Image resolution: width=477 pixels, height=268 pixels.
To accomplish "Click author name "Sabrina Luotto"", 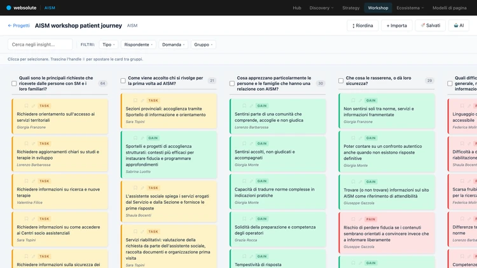I will coord(138,171).
